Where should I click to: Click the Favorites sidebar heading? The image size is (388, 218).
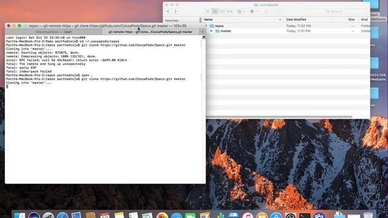[172, 21]
